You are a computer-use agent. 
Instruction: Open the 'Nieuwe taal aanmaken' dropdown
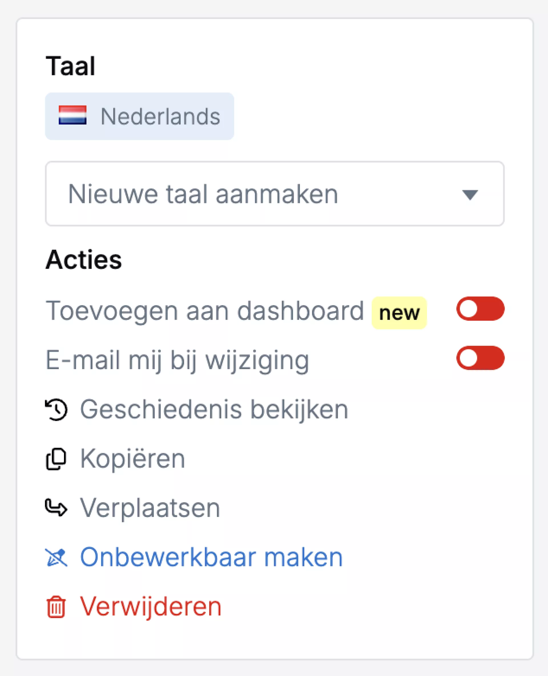pos(274,194)
